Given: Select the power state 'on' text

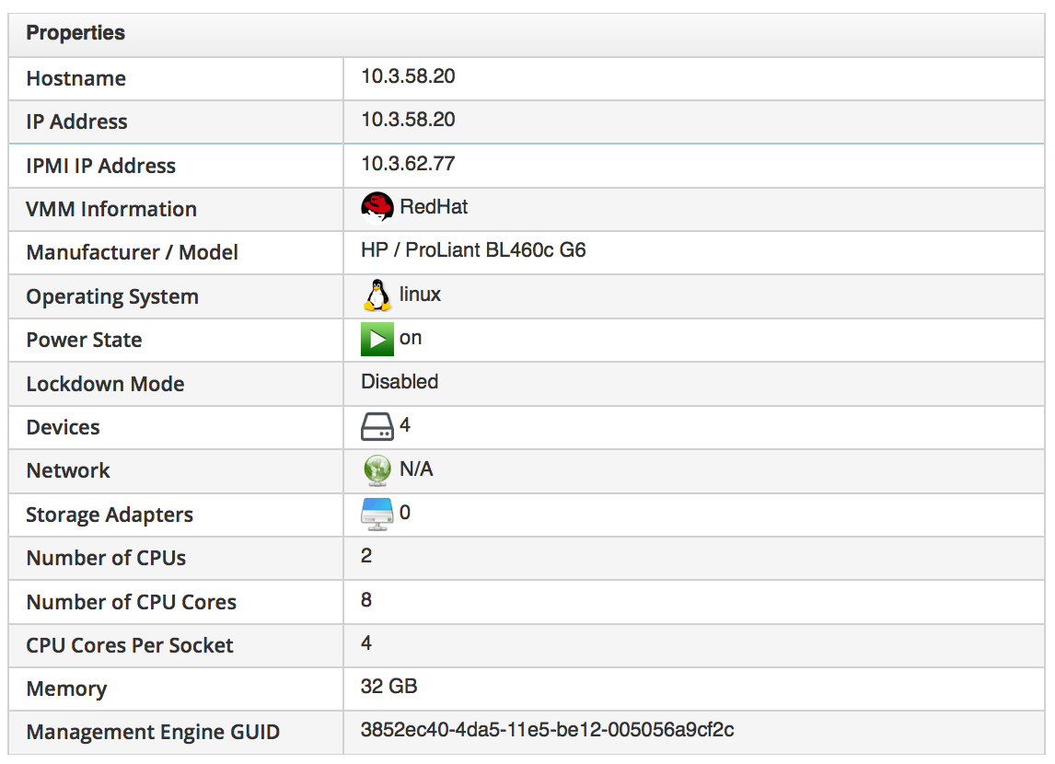Looking at the screenshot, I should pos(411,339).
